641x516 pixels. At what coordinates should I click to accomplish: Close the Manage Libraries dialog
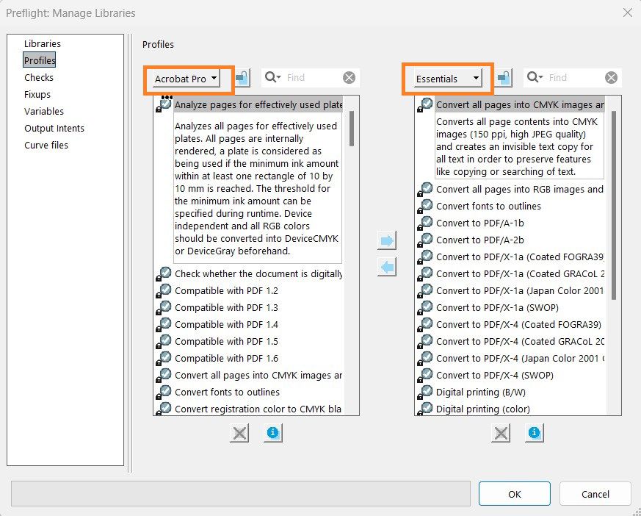click(628, 12)
